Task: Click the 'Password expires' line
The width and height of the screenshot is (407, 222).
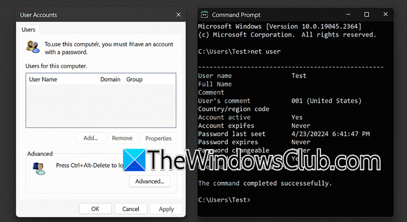Action: [x=228, y=142]
